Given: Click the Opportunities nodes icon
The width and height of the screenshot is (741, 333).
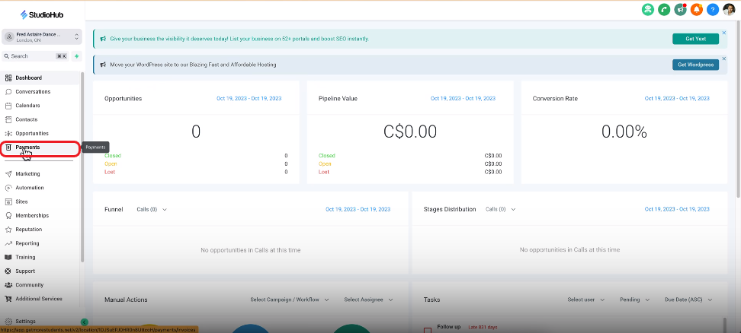Looking at the screenshot, I should pos(8,133).
